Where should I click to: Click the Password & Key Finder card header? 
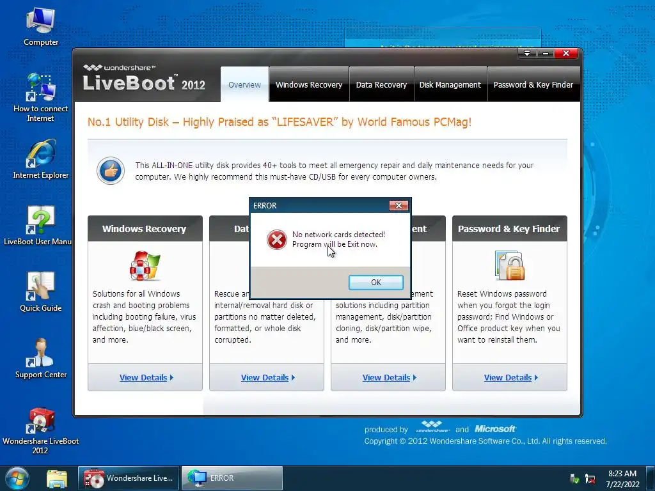point(509,228)
